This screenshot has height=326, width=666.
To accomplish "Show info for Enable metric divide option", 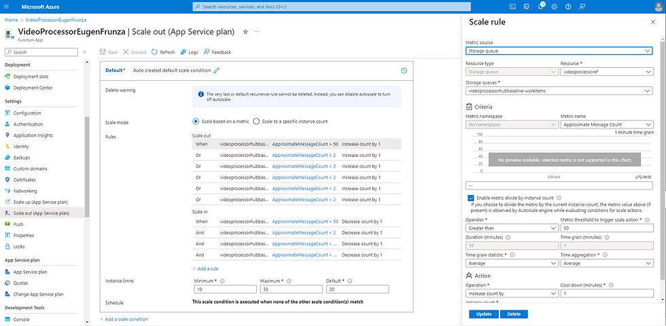I will [559, 198].
